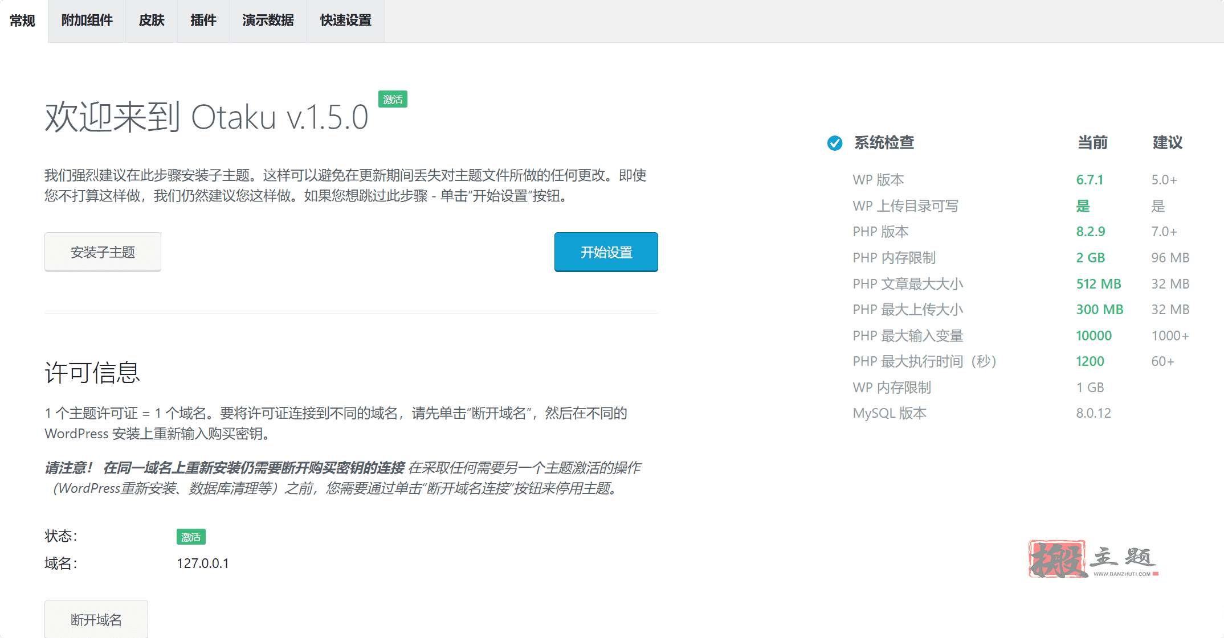1224x638 pixels.
Task: Go to the 快速设置 tab
Action: pyautogui.click(x=346, y=21)
